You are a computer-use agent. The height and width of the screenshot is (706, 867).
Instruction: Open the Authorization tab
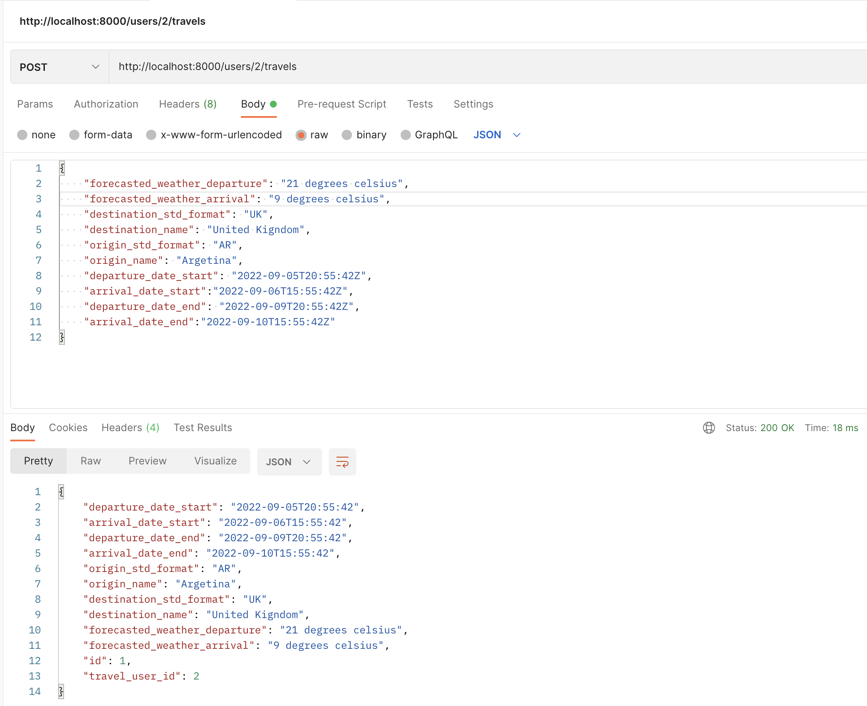click(x=106, y=104)
